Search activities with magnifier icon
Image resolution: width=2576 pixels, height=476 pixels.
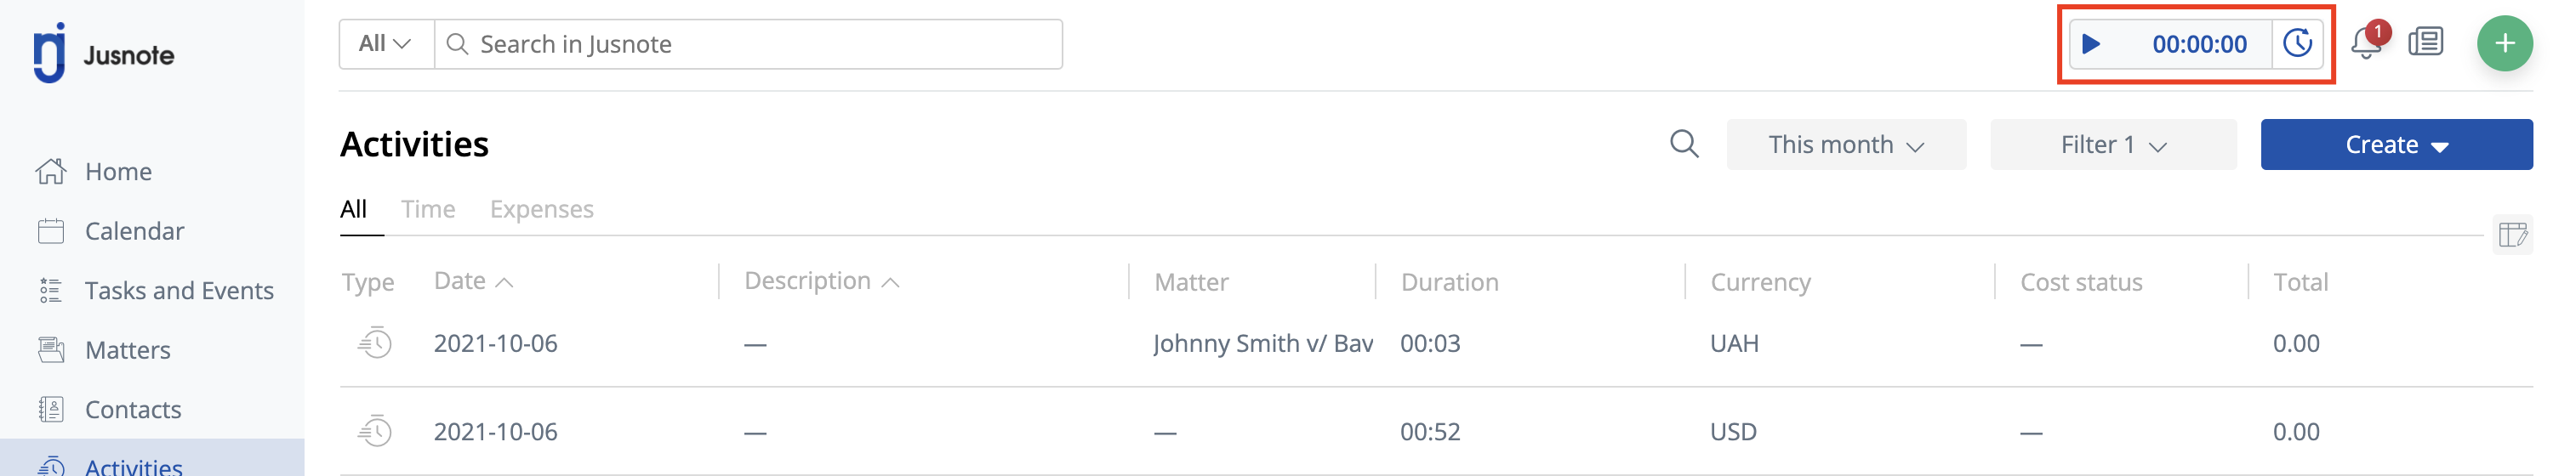click(x=1684, y=145)
